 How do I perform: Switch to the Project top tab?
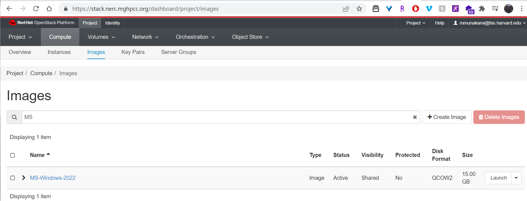click(90, 23)
